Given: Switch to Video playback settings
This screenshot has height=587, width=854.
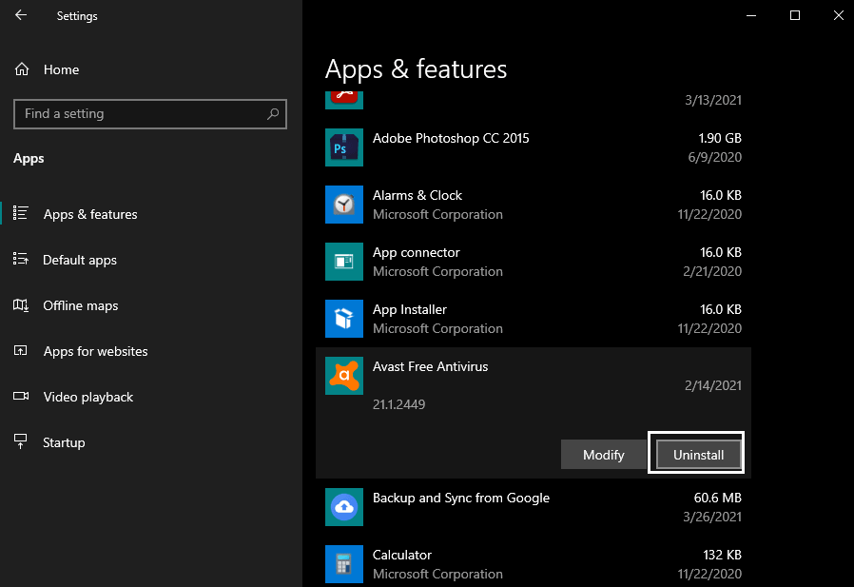Looking at the screenshot, I should pyautogui.click(x=88, y=397).
